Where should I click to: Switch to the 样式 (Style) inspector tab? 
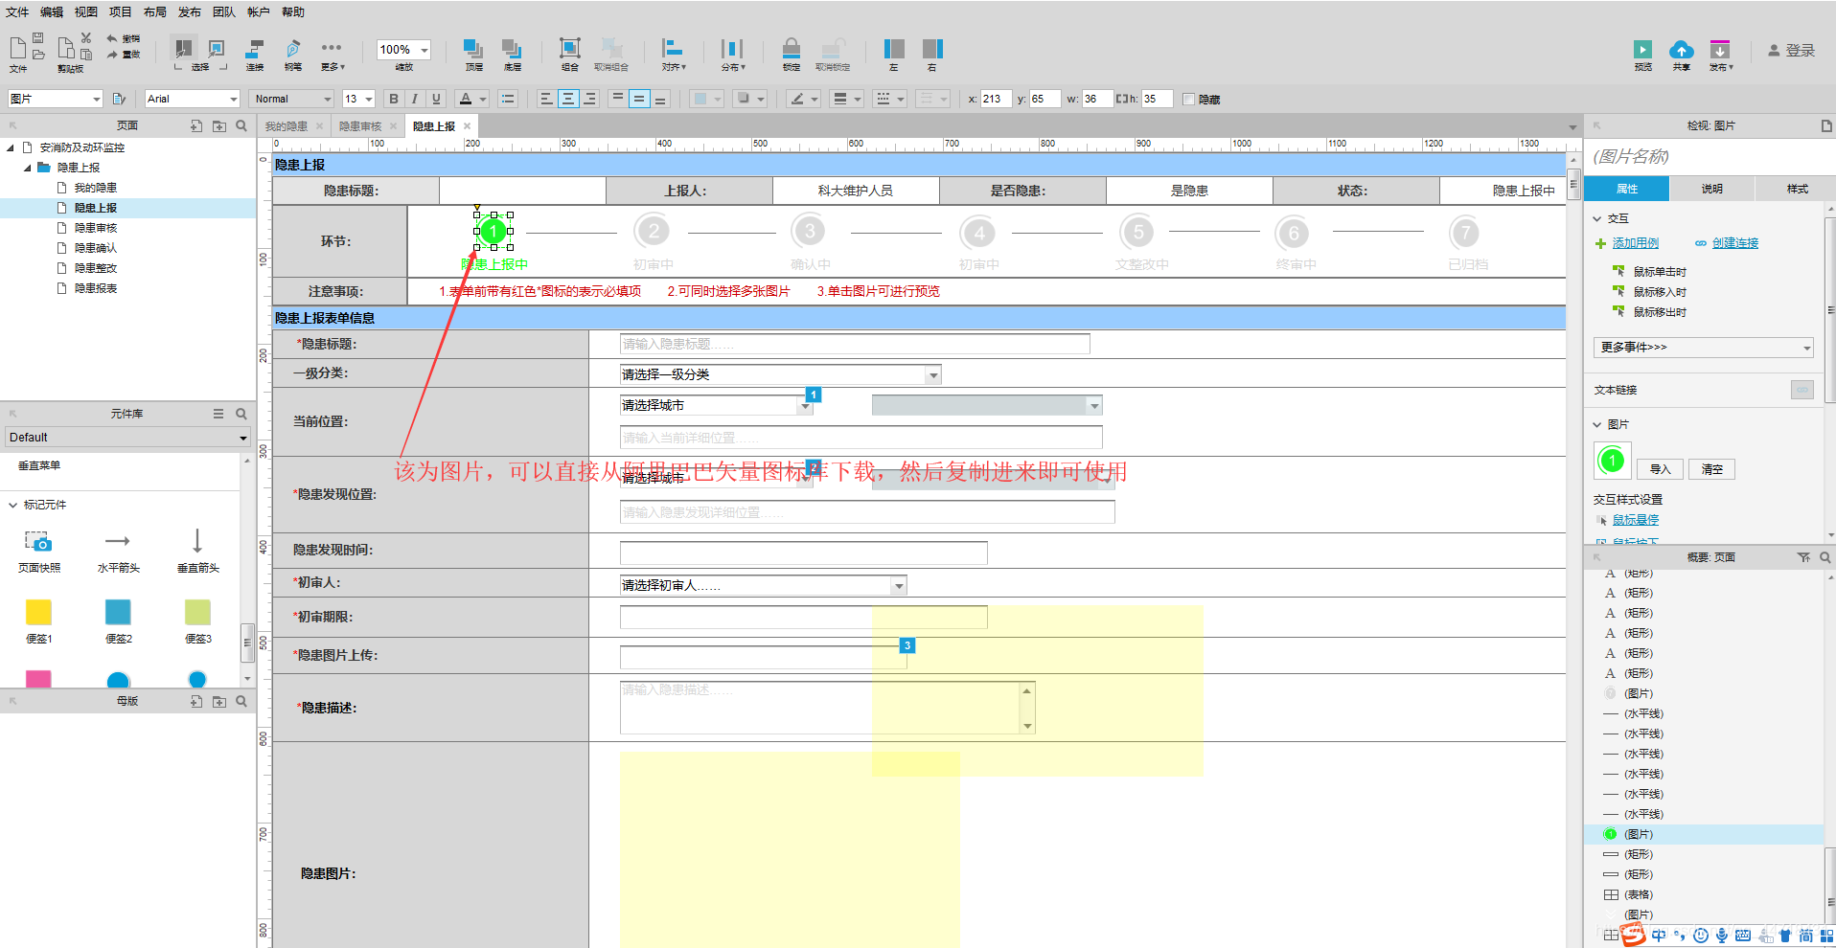pos(1797,189)
